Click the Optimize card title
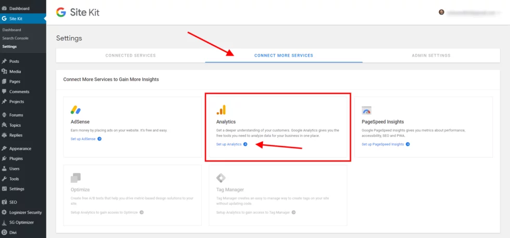 coord(80,190)
